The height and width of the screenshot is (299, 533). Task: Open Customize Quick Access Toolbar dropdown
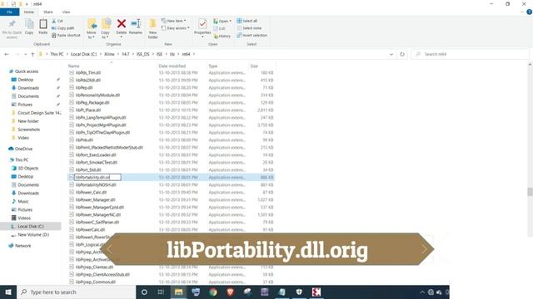pos(27,4)
